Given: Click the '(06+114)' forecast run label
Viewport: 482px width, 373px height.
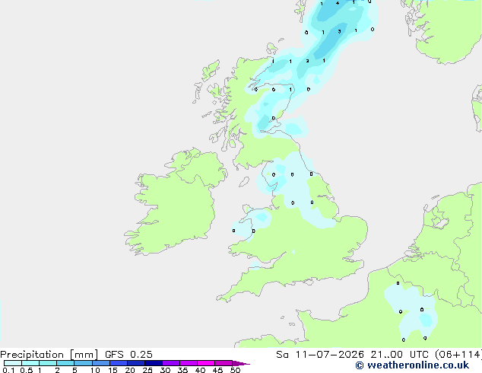Looking at the screenshot, I should click(x=458, y=355).
